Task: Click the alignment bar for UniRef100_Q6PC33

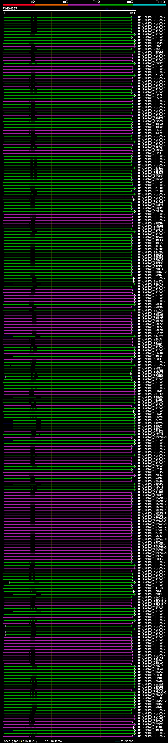Action: [69, 95]
